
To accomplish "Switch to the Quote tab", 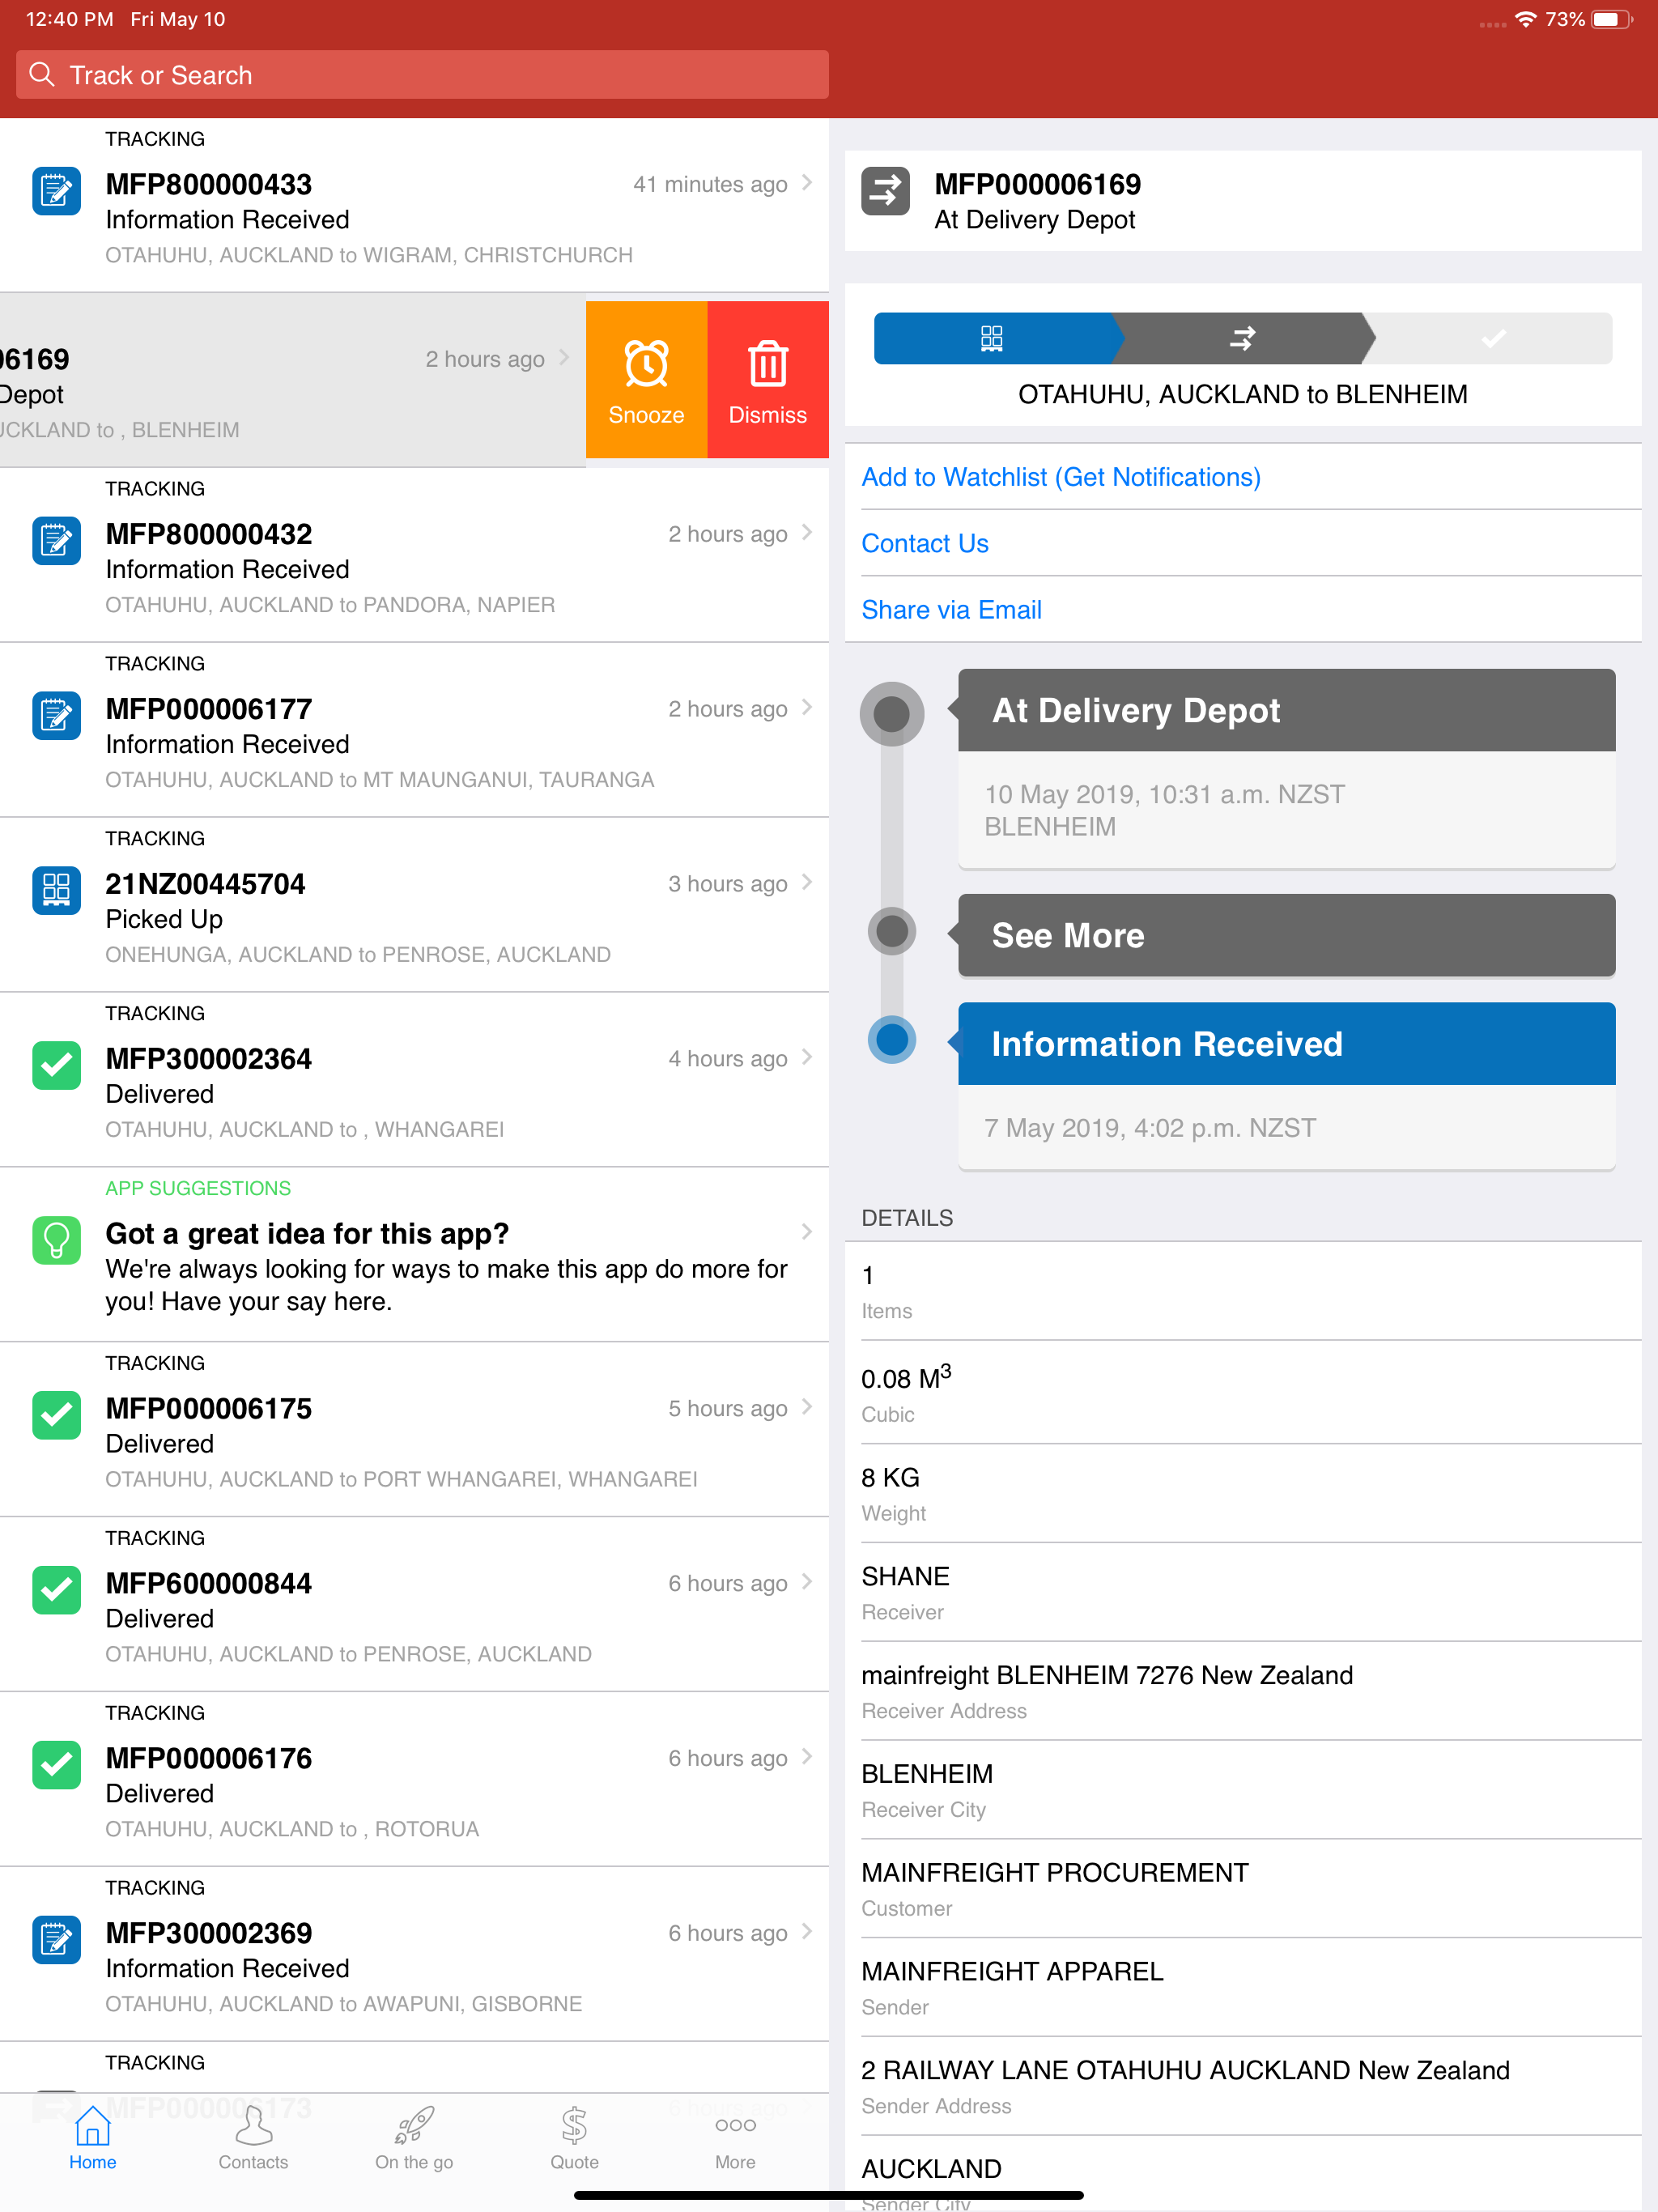I will coord(575,2139).
